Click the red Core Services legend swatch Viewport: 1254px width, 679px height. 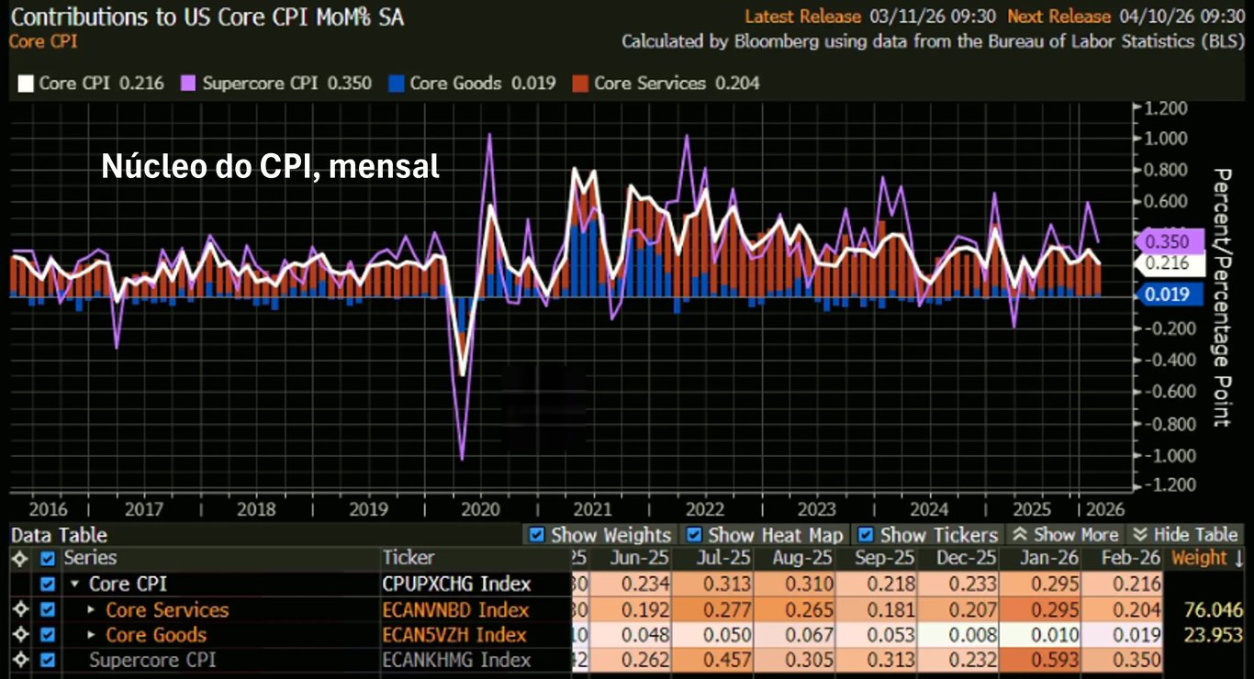[x=579, y=83]
